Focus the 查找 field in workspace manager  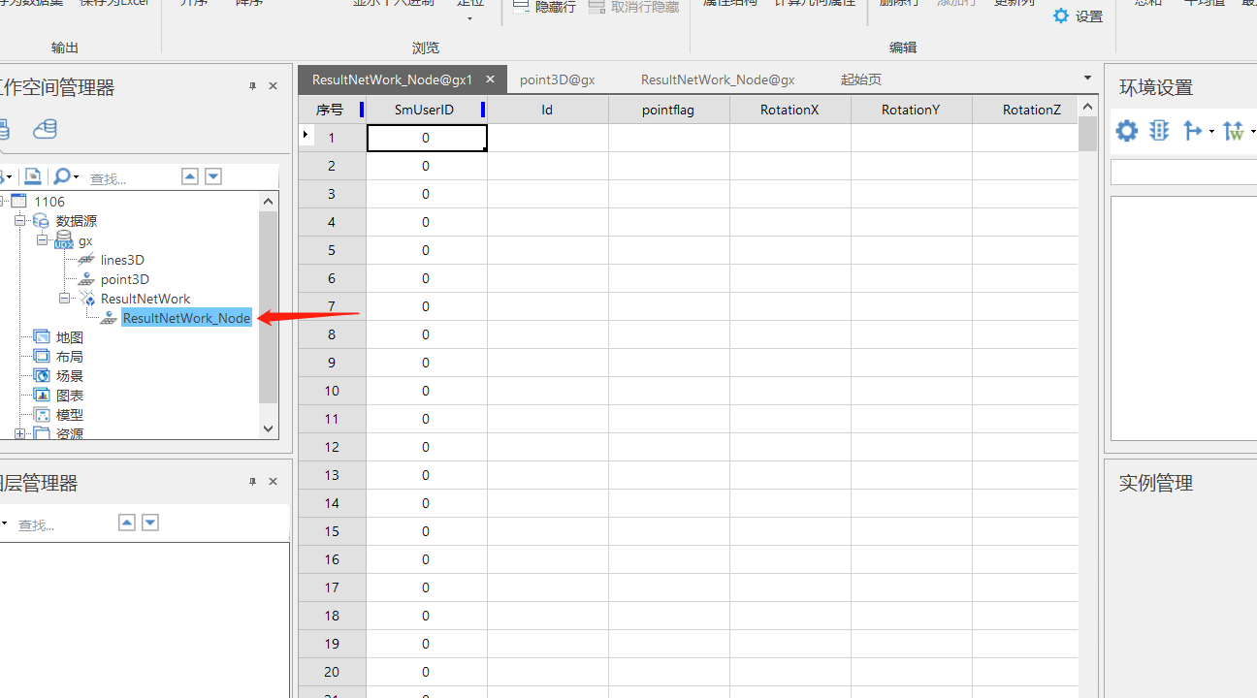tap(131, 178)
